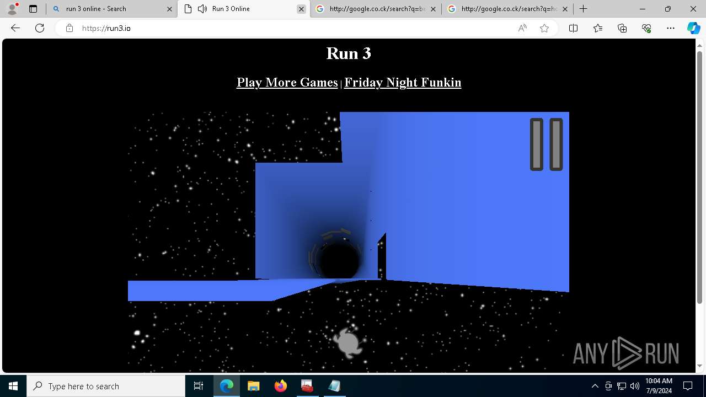Viewport: 706px width, 397px height.
Task: Switch to the run 3 online Search tab
Action: [x=111, y=9]
